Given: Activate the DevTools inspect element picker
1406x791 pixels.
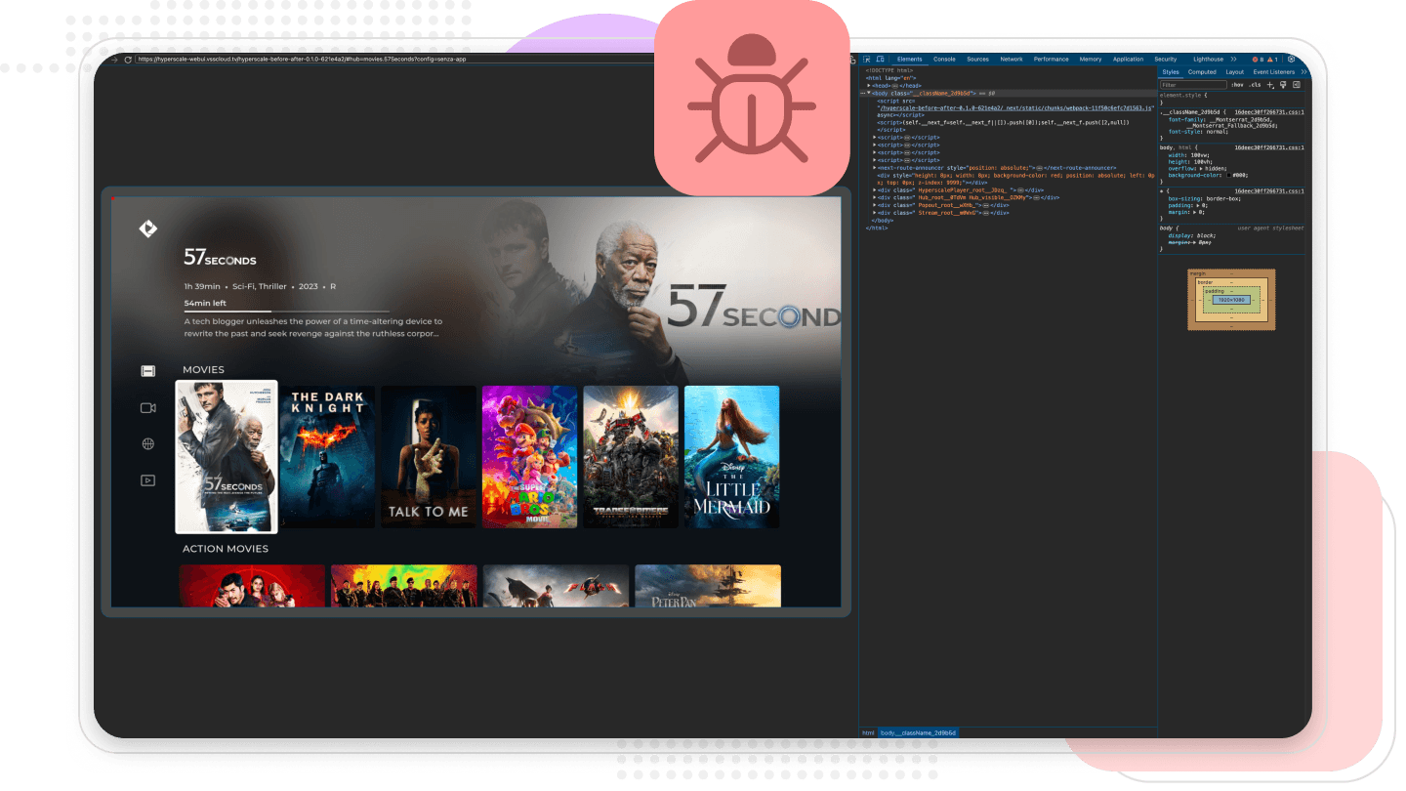Looking at the screenshot, I should click(866, 60).
